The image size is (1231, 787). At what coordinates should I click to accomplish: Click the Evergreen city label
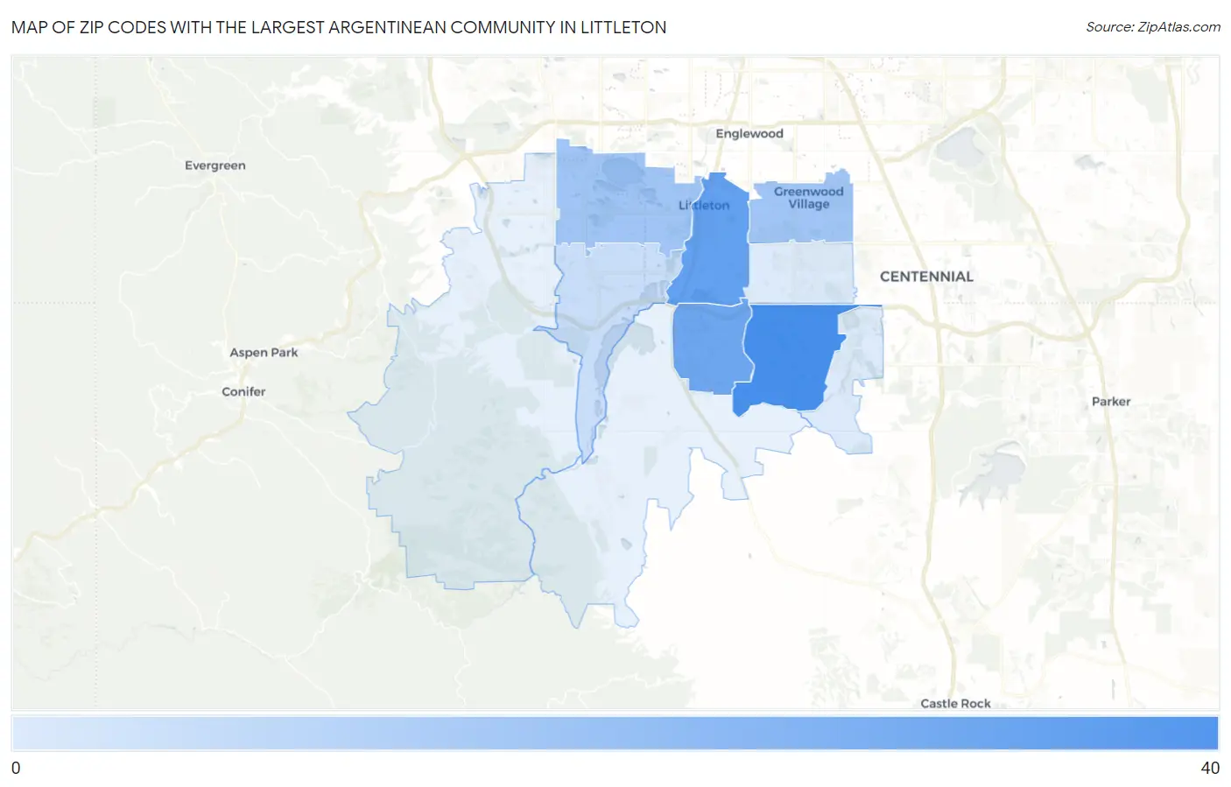[x=215, y=165]
